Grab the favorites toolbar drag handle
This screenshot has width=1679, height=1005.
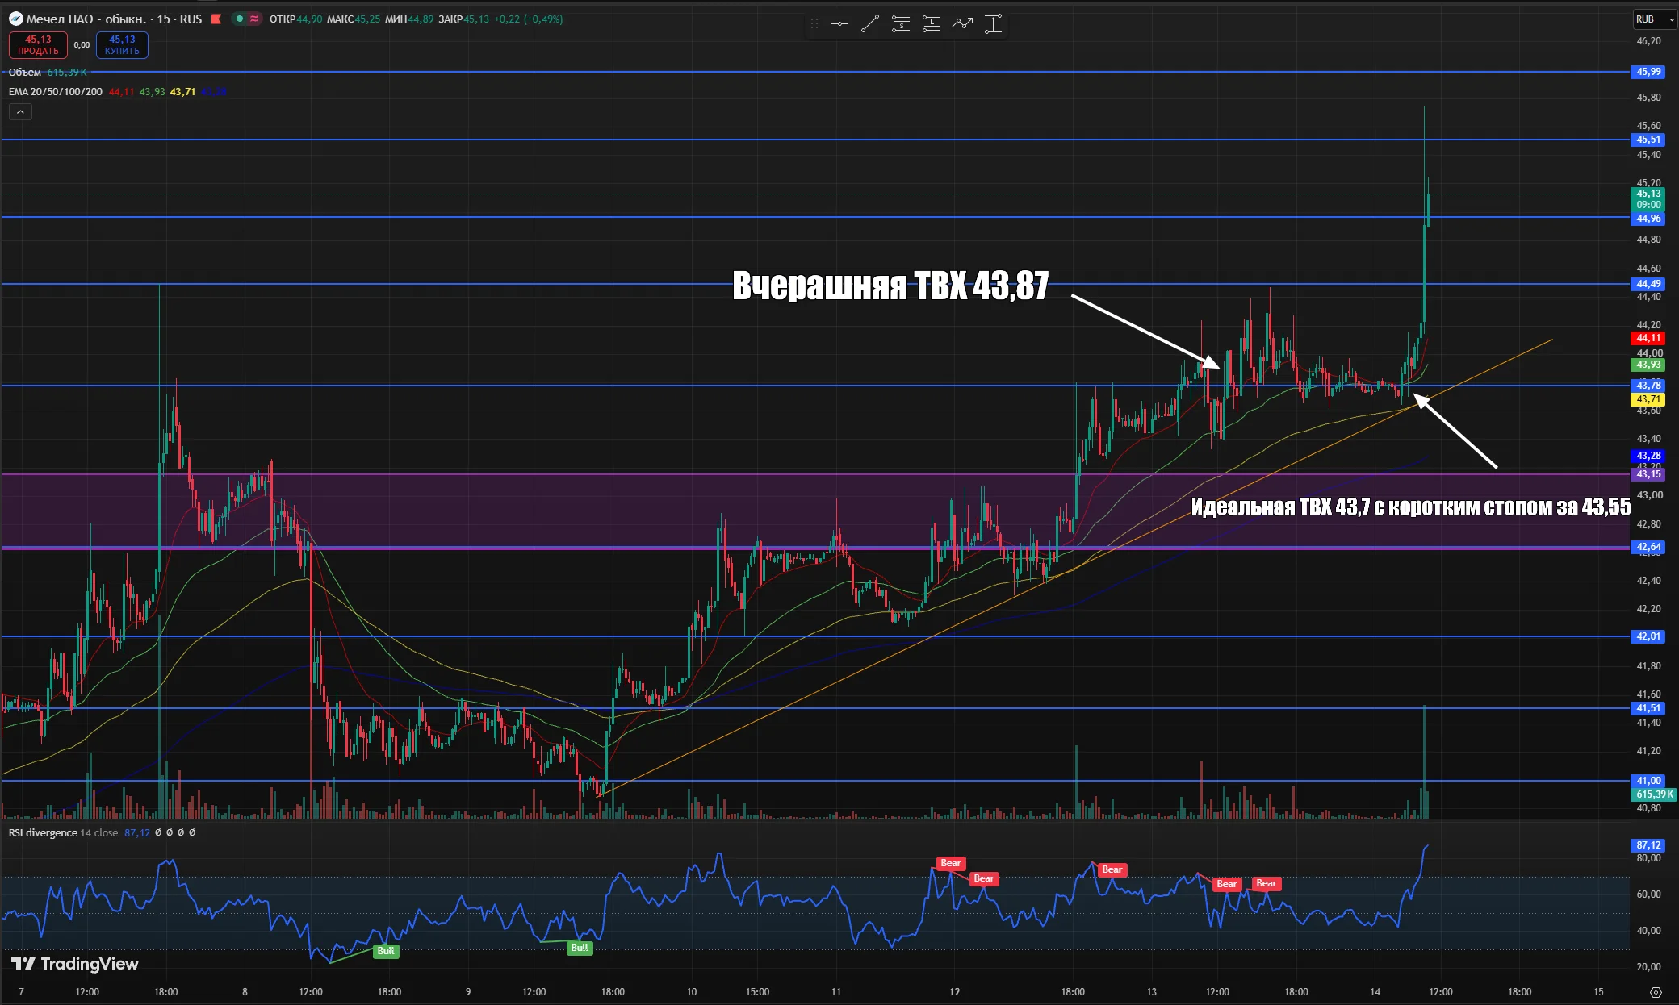pos(814,24)
